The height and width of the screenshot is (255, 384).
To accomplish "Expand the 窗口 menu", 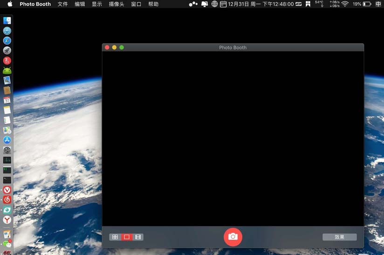I will point(136,4).
